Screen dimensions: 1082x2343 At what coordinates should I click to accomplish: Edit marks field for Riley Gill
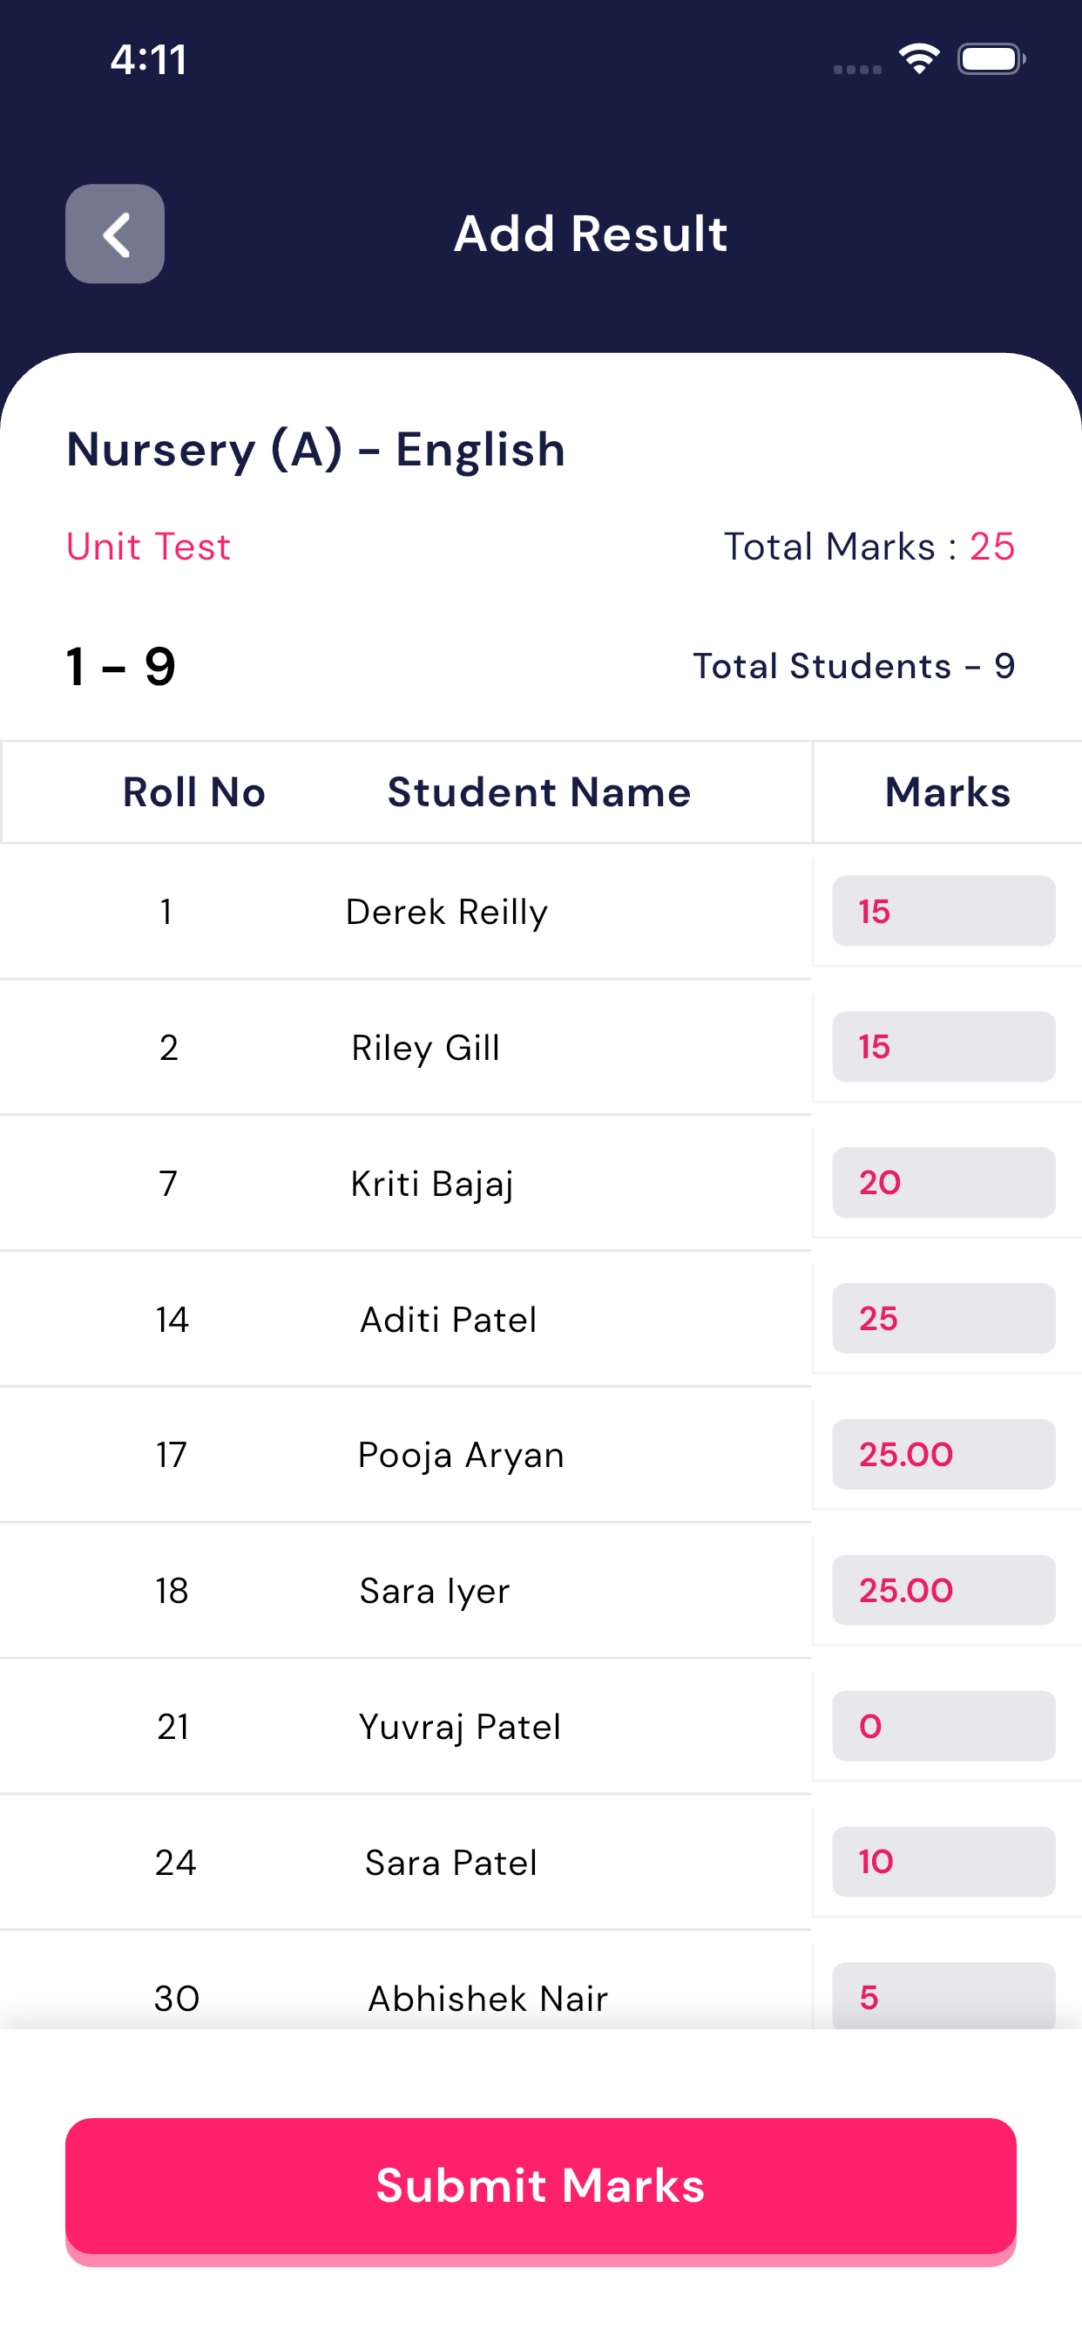click(943, 1047)
